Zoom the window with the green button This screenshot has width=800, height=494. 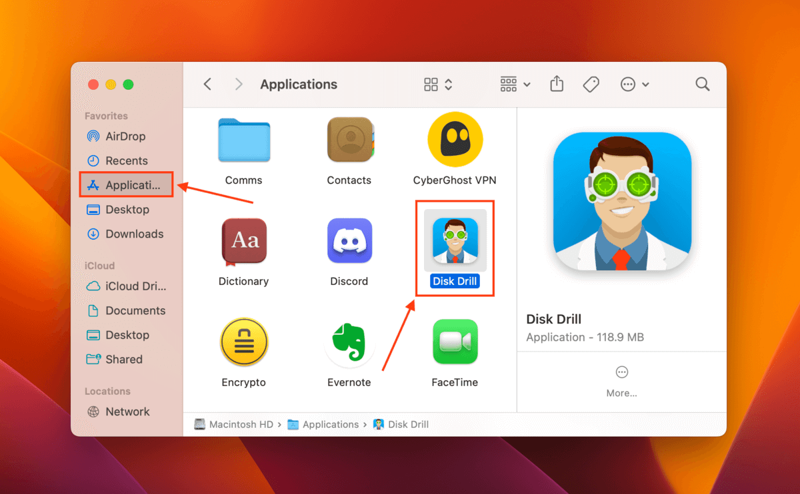[129, 85]
